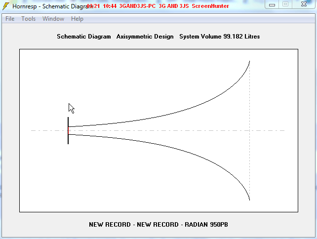The height and width of the screenshot is (239, 317).
Task: Click the black baffle line at the throat
Action: click(68, 131)
